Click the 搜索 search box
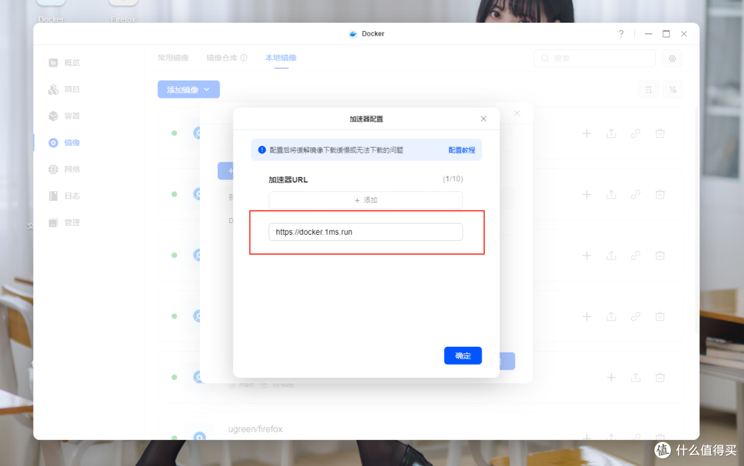 pyautogui.click(x=595, y=59)
